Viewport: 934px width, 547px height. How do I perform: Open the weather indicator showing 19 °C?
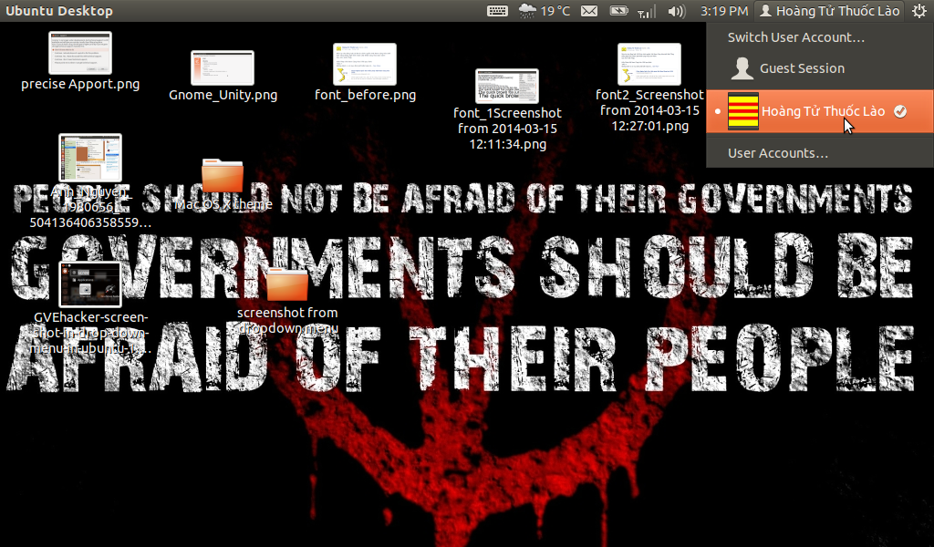click(x=544, y=11)
